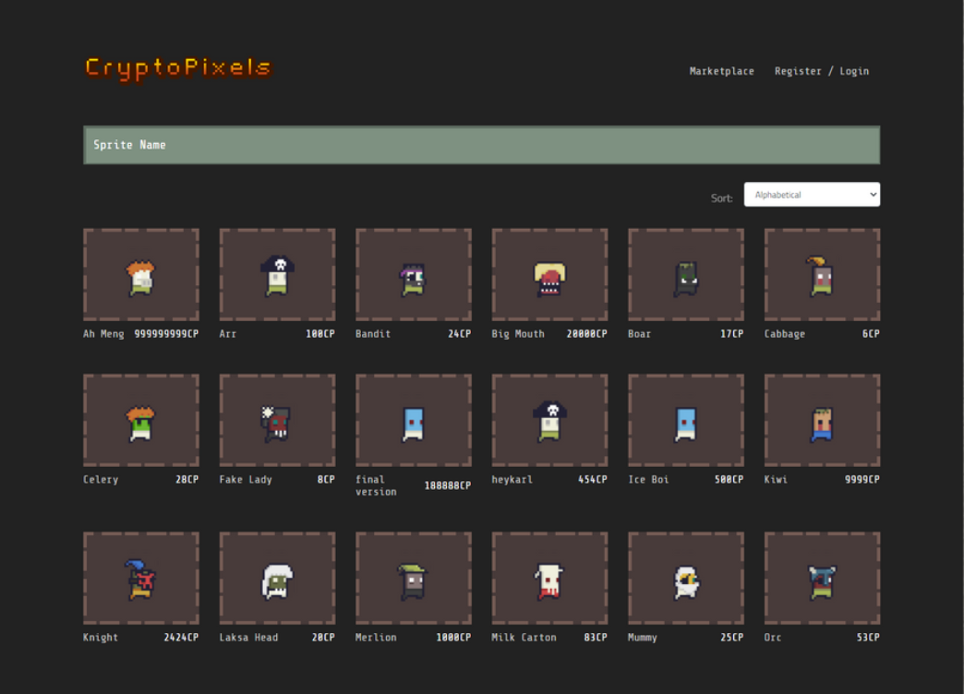This screenshot has width=964, height=694.
Task: Open the Laksa Head sprite
Action: (x=277, y=579)
